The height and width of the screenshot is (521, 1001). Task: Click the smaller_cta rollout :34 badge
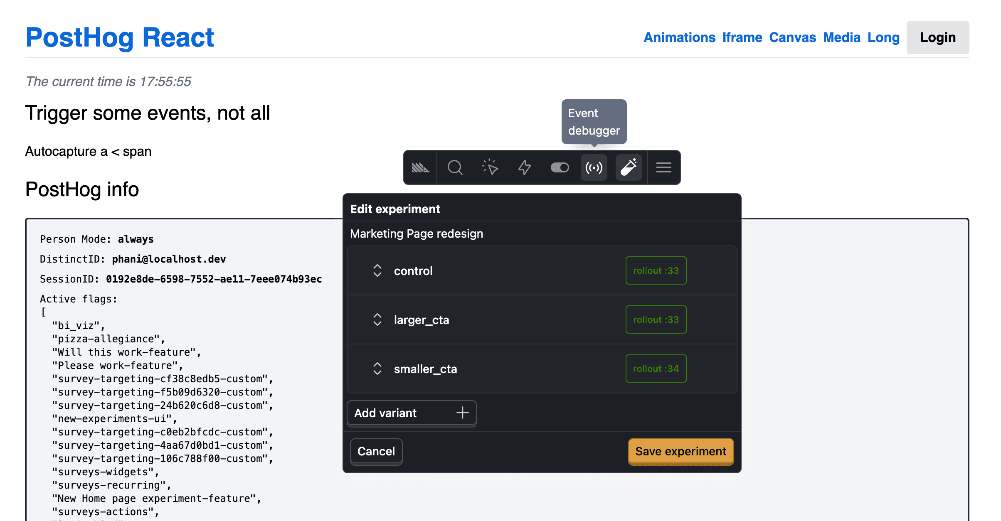coord(656,369)
